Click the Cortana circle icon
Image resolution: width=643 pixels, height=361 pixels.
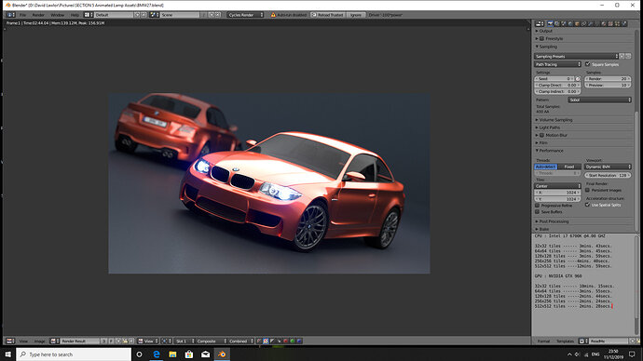140,354
